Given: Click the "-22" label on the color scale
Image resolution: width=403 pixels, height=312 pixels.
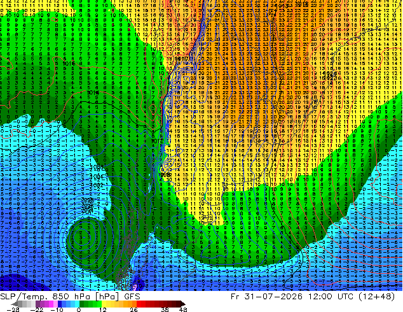Looking at the screenshot, I should (x=36, y=309).
